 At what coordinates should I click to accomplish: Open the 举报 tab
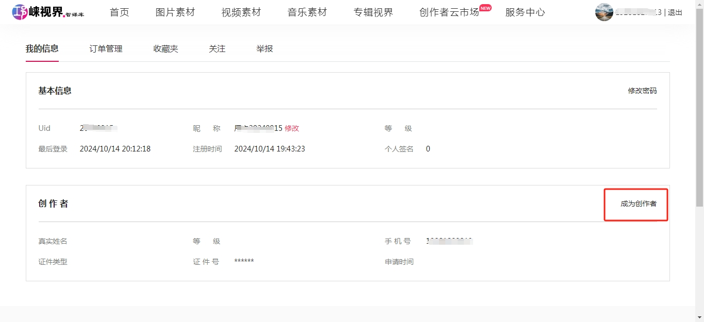(x=264, y=49)
